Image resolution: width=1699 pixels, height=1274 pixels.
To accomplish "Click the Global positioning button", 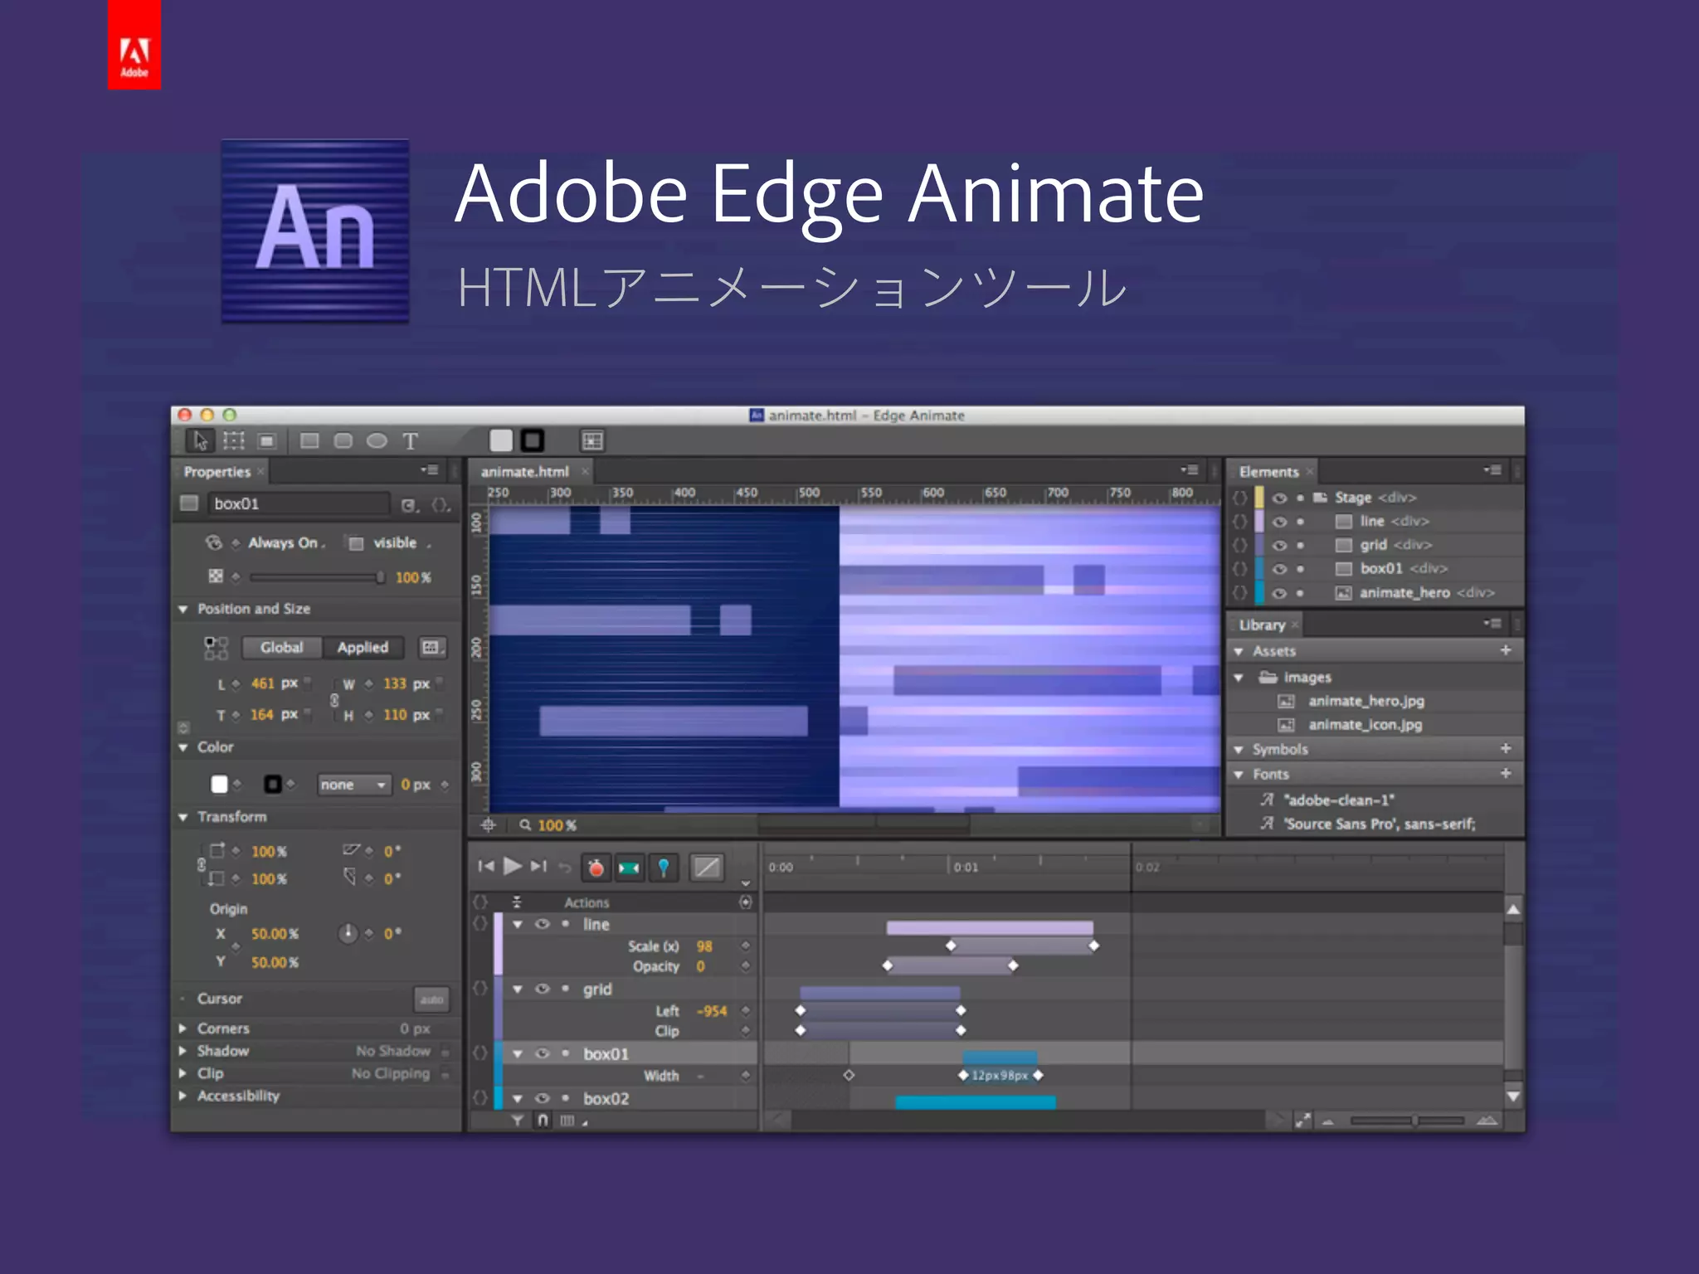I will (x=282, y=647).
